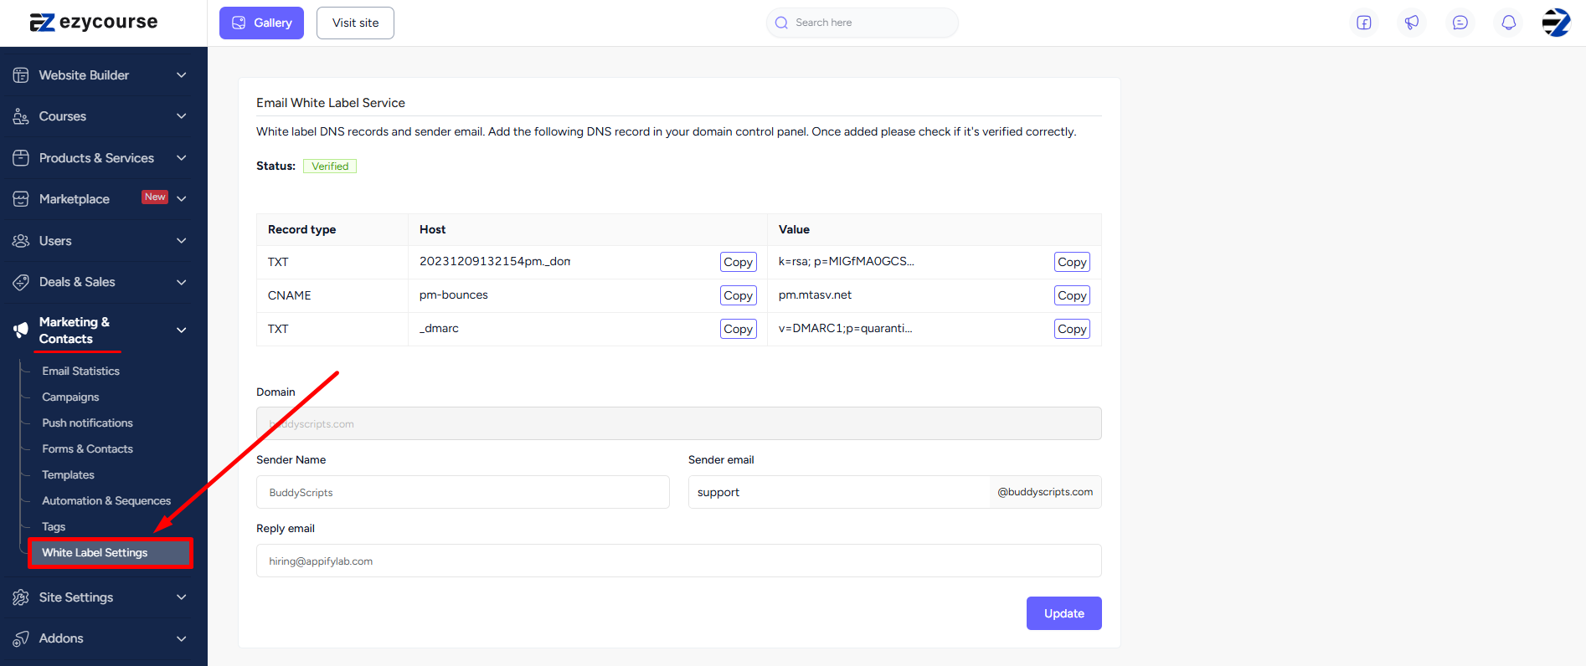Click the Domain input field
1586x666 pixels.
(678, 423)
